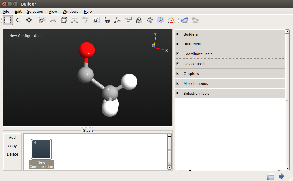The image size is (293, 181).
Task: Open the Edit menu
Action: pos(18,12)
